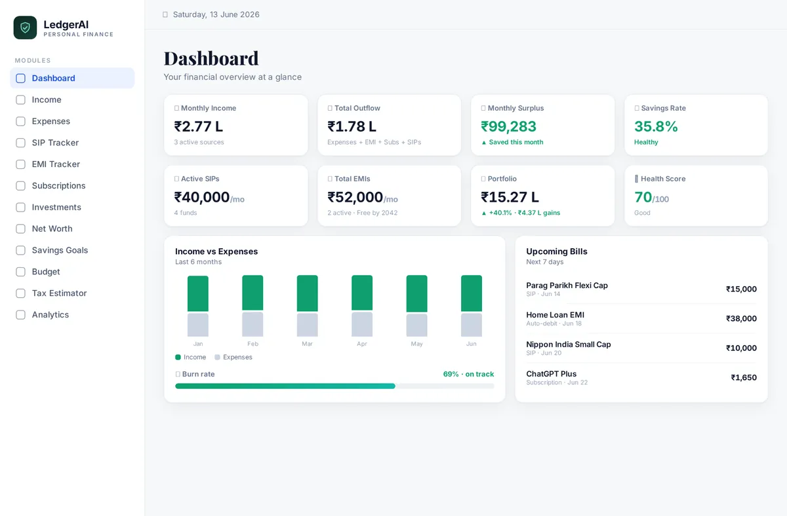Click the ₹38,000 bill amount
This screenshot has height=516, width=787.
tap(741, 318)
